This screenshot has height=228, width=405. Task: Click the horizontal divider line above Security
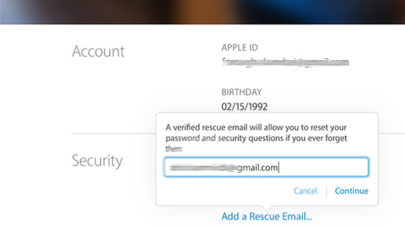111,134
